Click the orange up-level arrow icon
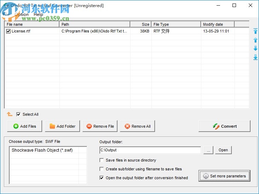This screenshot has width=259, height=194. pos(10,114)
